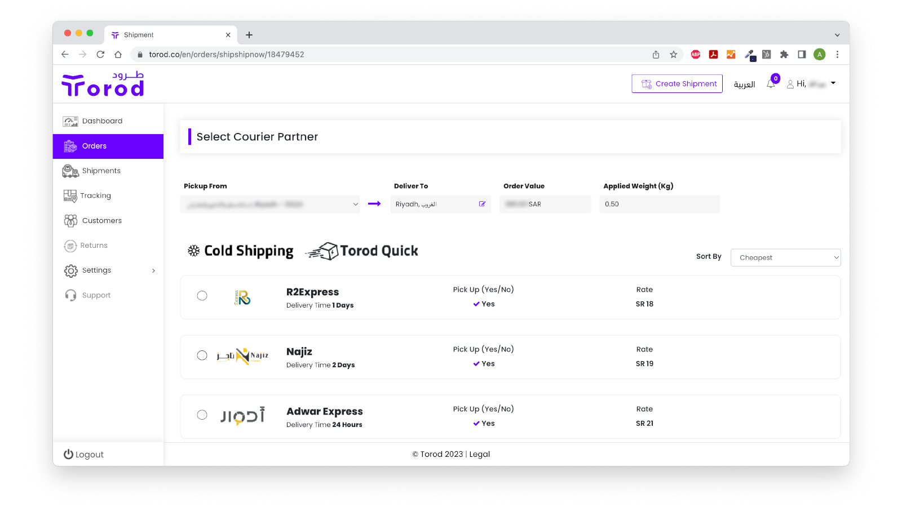This screenshot has height=507, width=902.
Task: Click the user profile icon
Action: [x=790, y=84]
